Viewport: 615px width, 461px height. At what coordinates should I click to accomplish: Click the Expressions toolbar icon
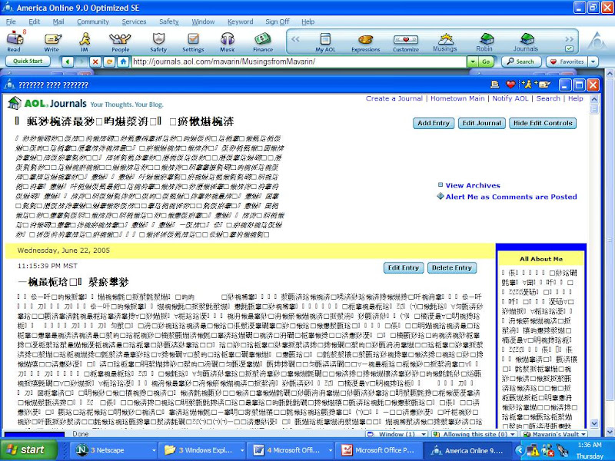pyautogui.click(x=366, y=40)
